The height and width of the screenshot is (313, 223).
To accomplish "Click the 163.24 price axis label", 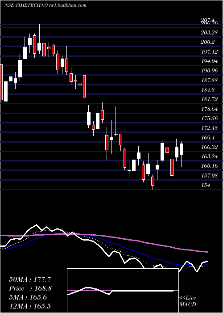I will (x=209, y=156).
